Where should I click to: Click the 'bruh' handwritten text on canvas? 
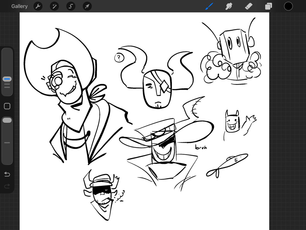click(x=201, y=147)
